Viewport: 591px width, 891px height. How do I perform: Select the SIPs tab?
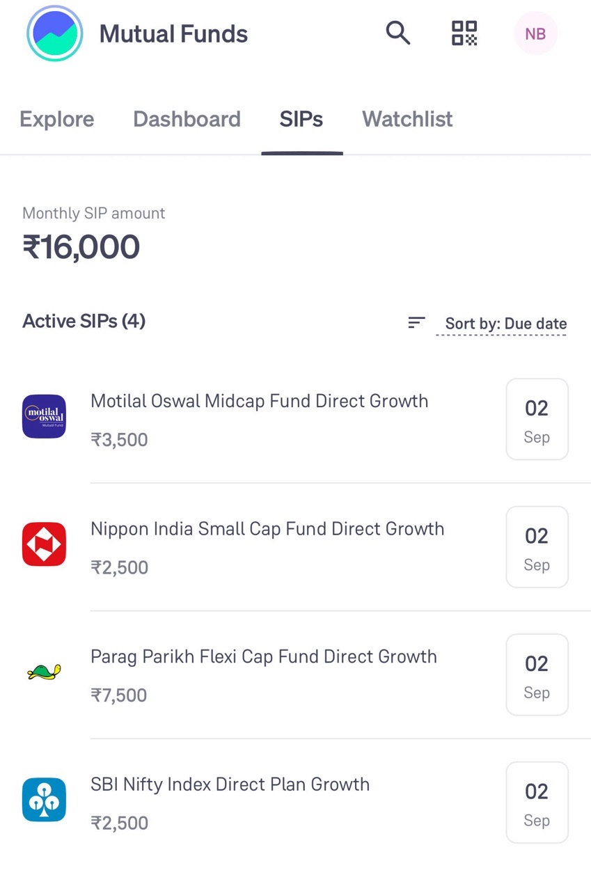301,119
